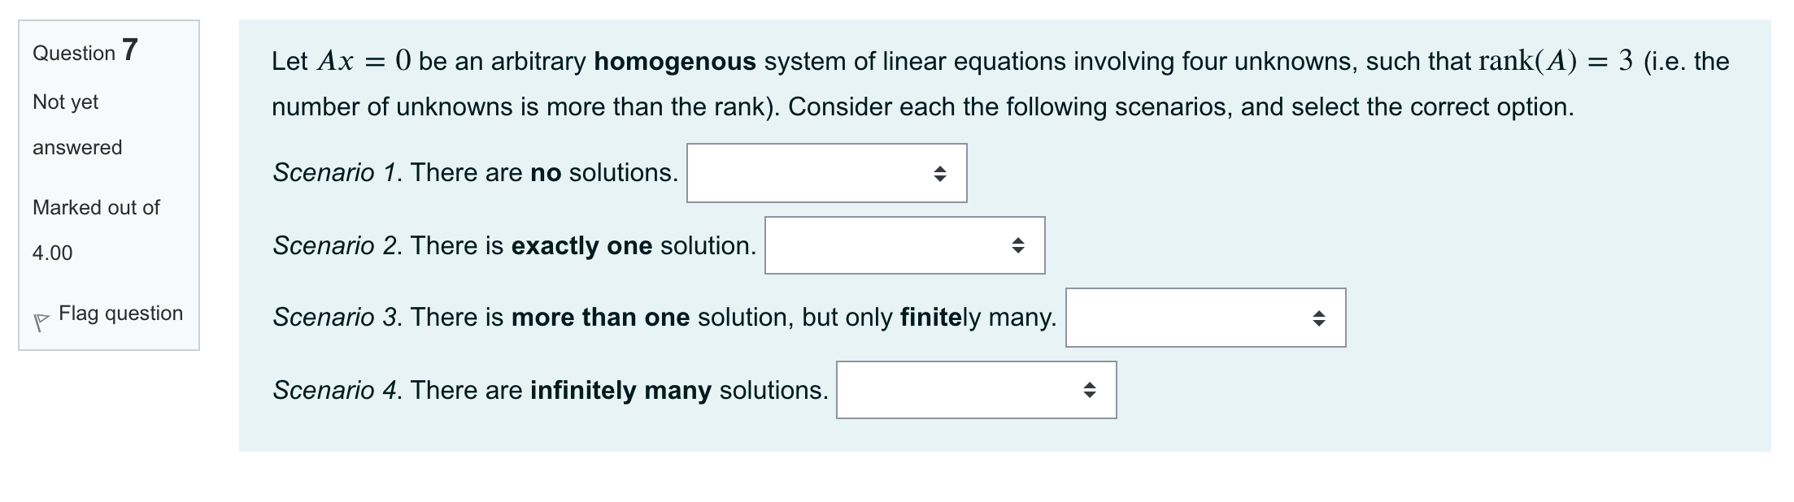Image resolution: width=1794 pixels, height=502 pixels.
Task: Click the selector next to infinitely many solutions
Action: tap(976, 390)
